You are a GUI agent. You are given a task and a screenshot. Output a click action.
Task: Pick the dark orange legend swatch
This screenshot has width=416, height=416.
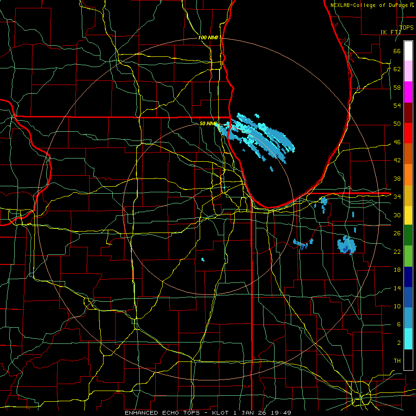[408, 154]
